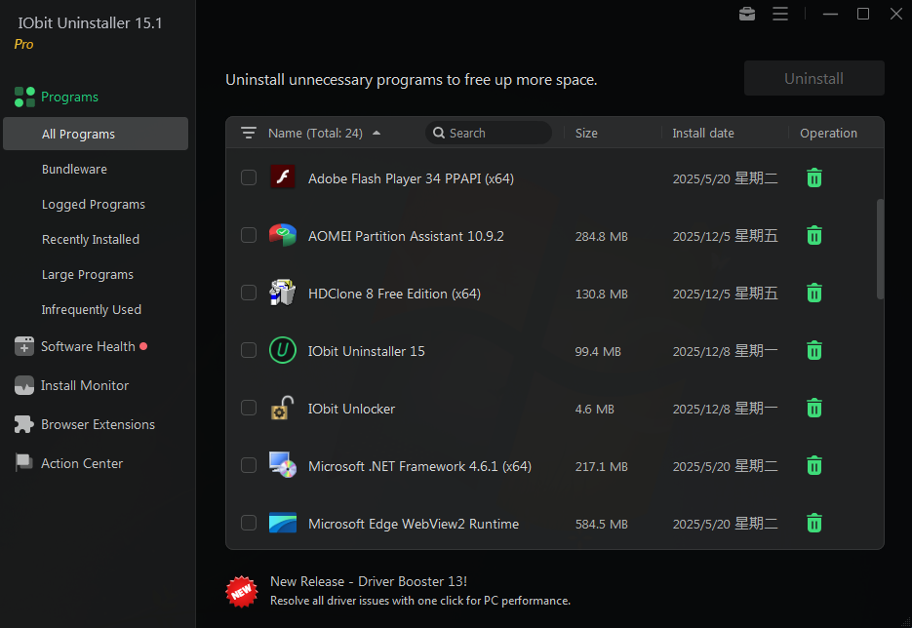Switch to the Large Programs view
Viewport: 912px width, 628px height.
[88, 275]
